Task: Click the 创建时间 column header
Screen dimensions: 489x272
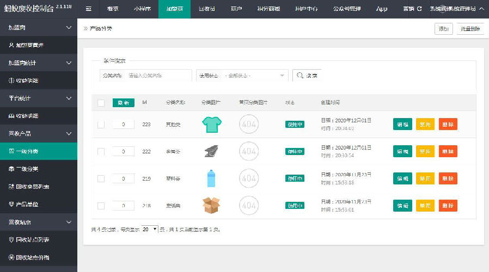Action: coord(330,102)
